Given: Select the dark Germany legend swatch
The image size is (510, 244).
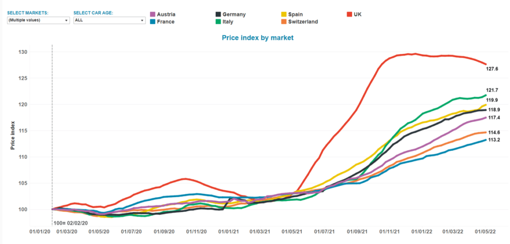Looking at the screenshot, I should point(219,14).
